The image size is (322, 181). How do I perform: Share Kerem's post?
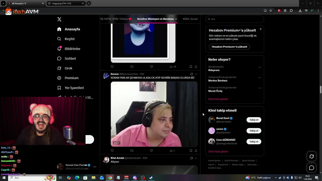196,151
